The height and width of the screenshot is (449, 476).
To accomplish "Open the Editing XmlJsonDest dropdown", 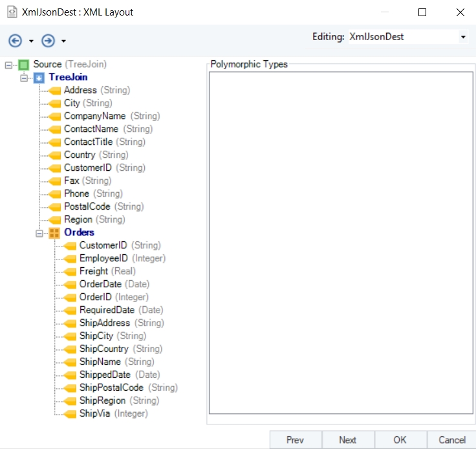I will pos(463,37).
